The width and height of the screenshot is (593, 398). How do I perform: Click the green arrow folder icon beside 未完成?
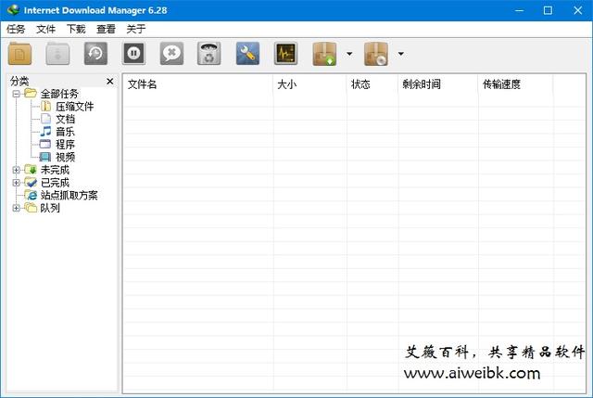pos(31,170)
